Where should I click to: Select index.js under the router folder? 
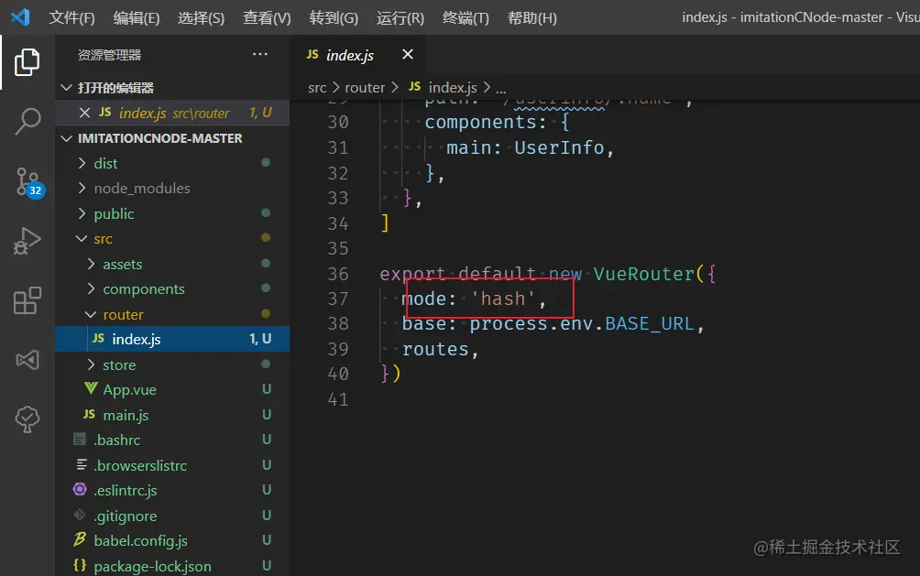(172, 339)
